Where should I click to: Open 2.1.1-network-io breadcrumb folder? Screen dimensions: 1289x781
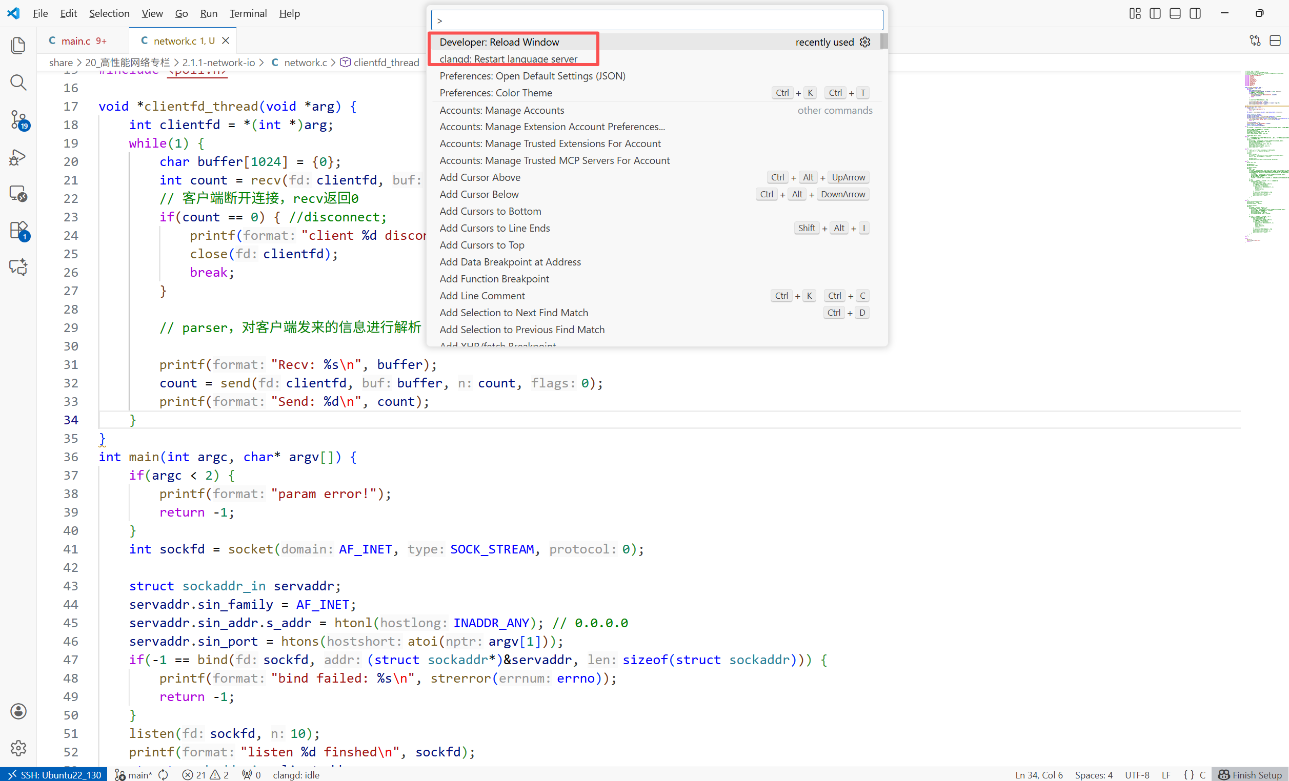[218, 63]
